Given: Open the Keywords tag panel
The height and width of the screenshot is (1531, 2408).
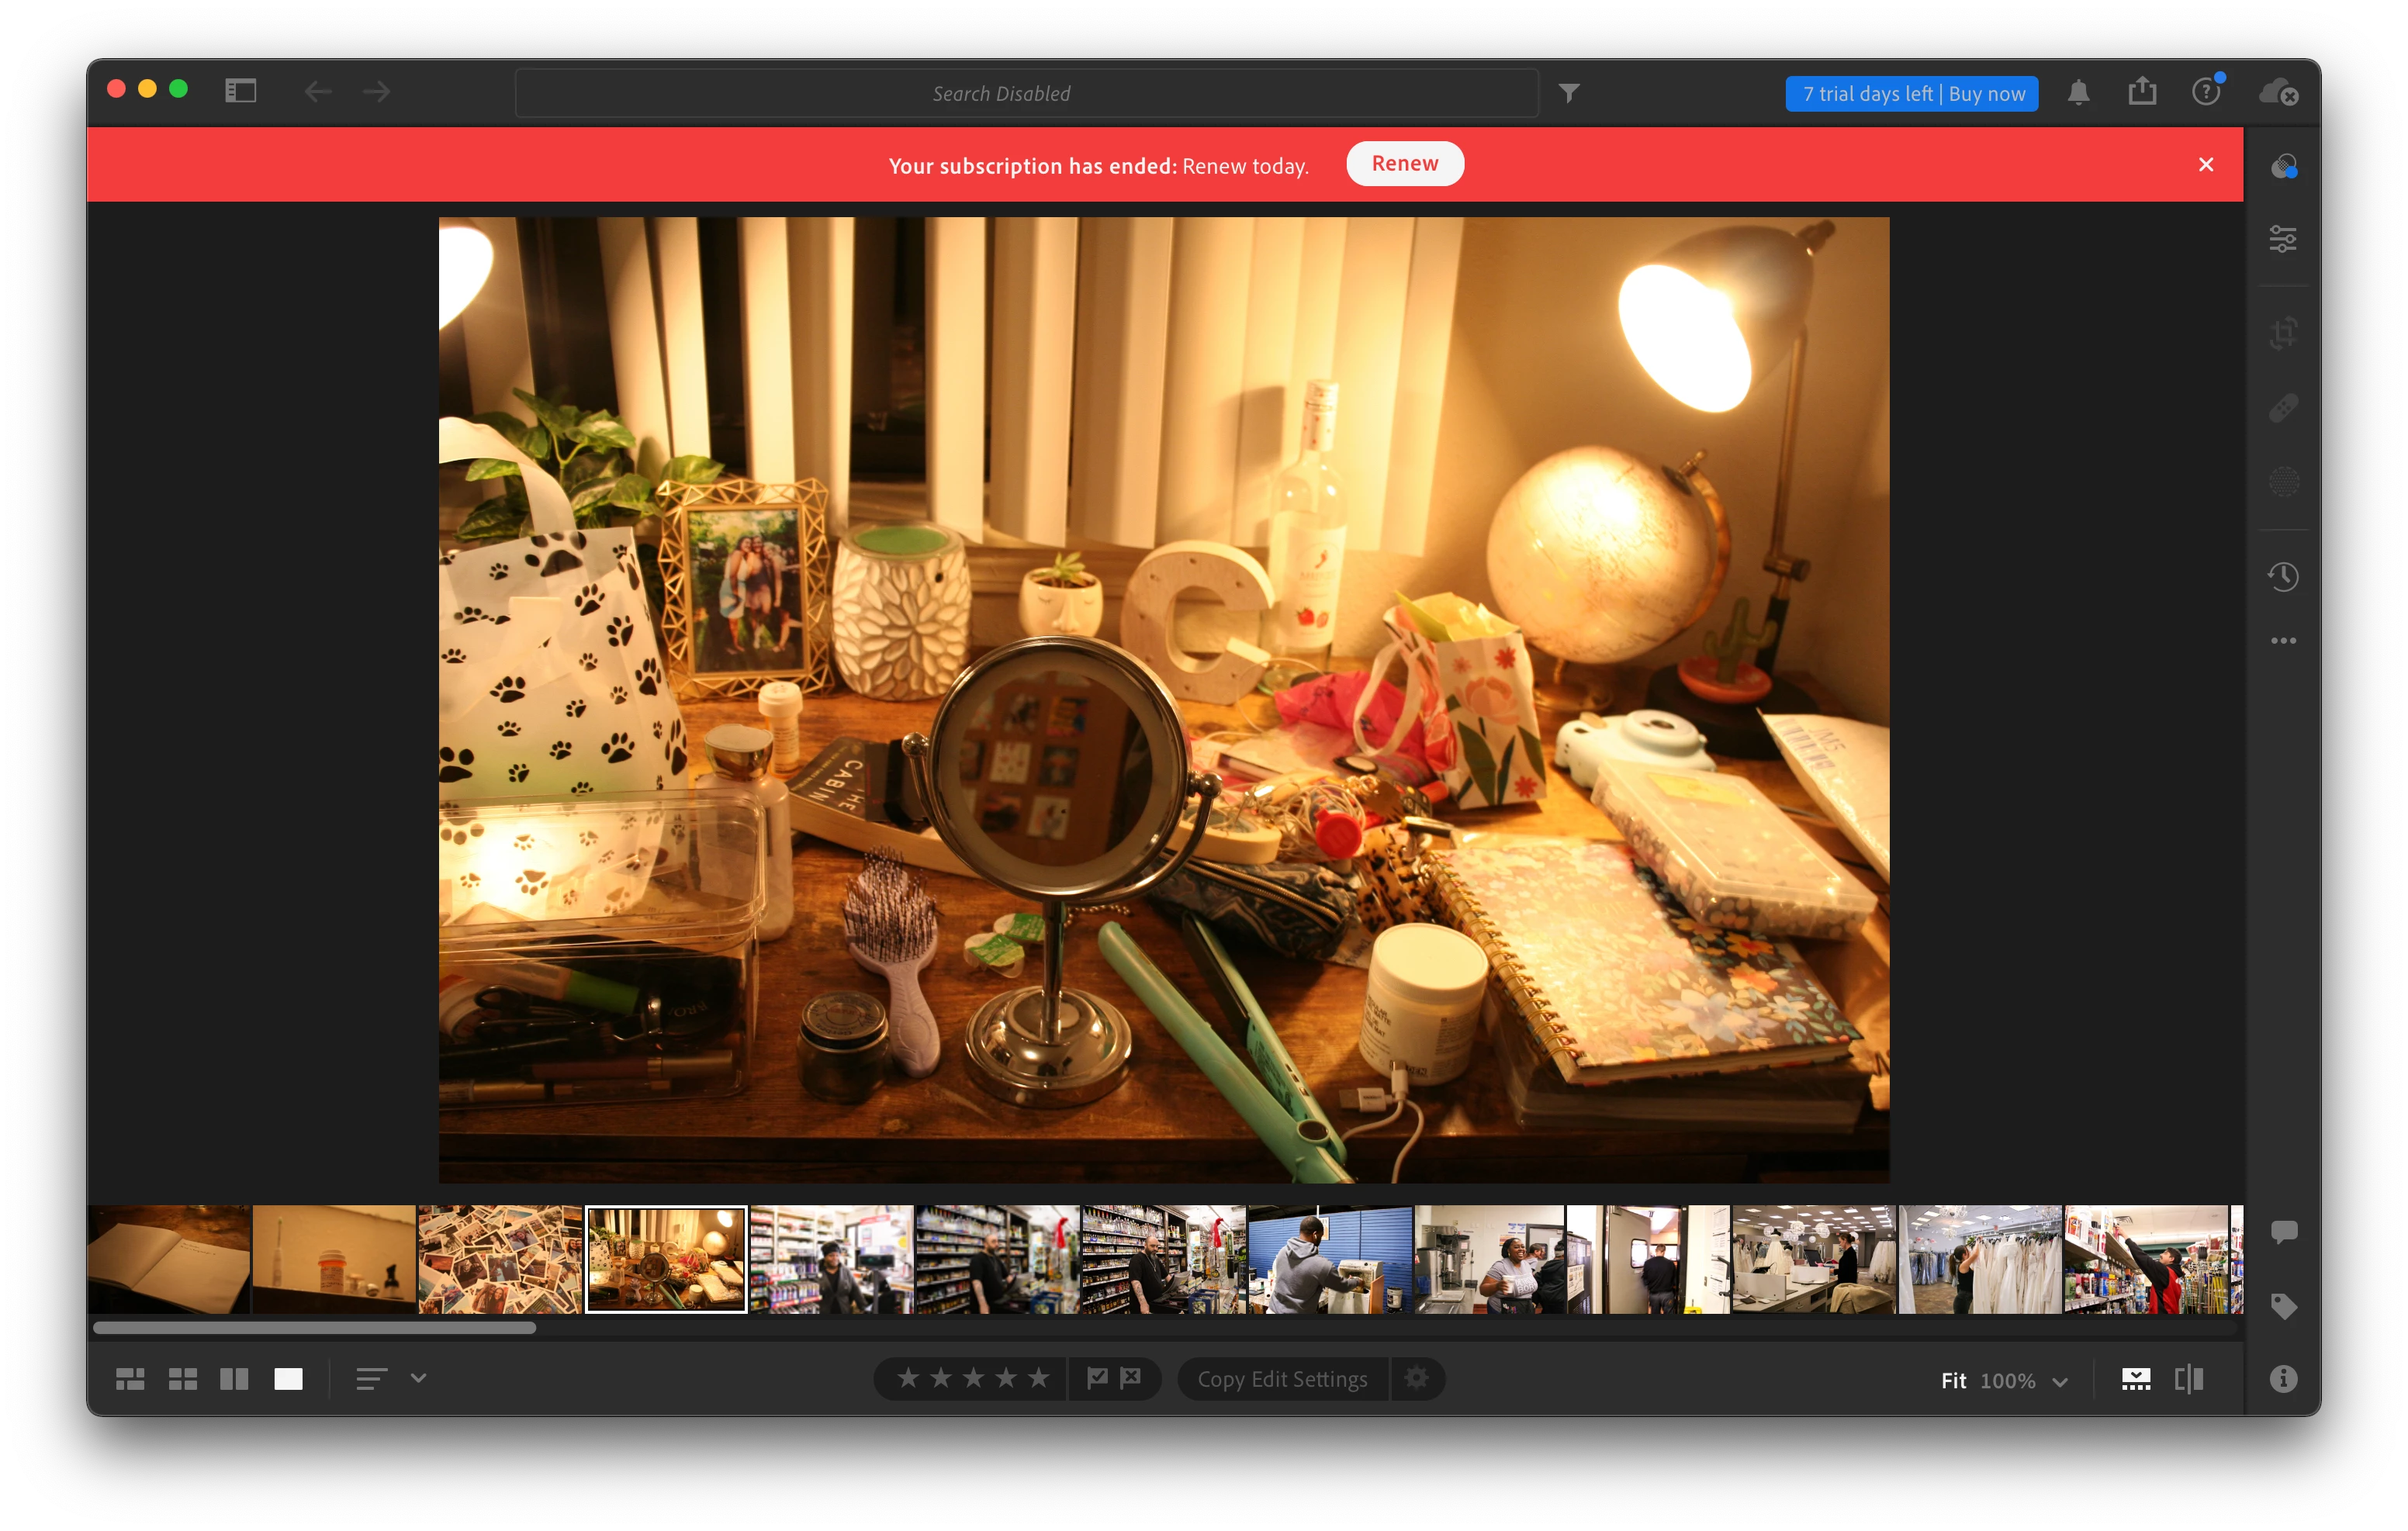Looking at the screenshot, I should (x=2282, y=1306).
